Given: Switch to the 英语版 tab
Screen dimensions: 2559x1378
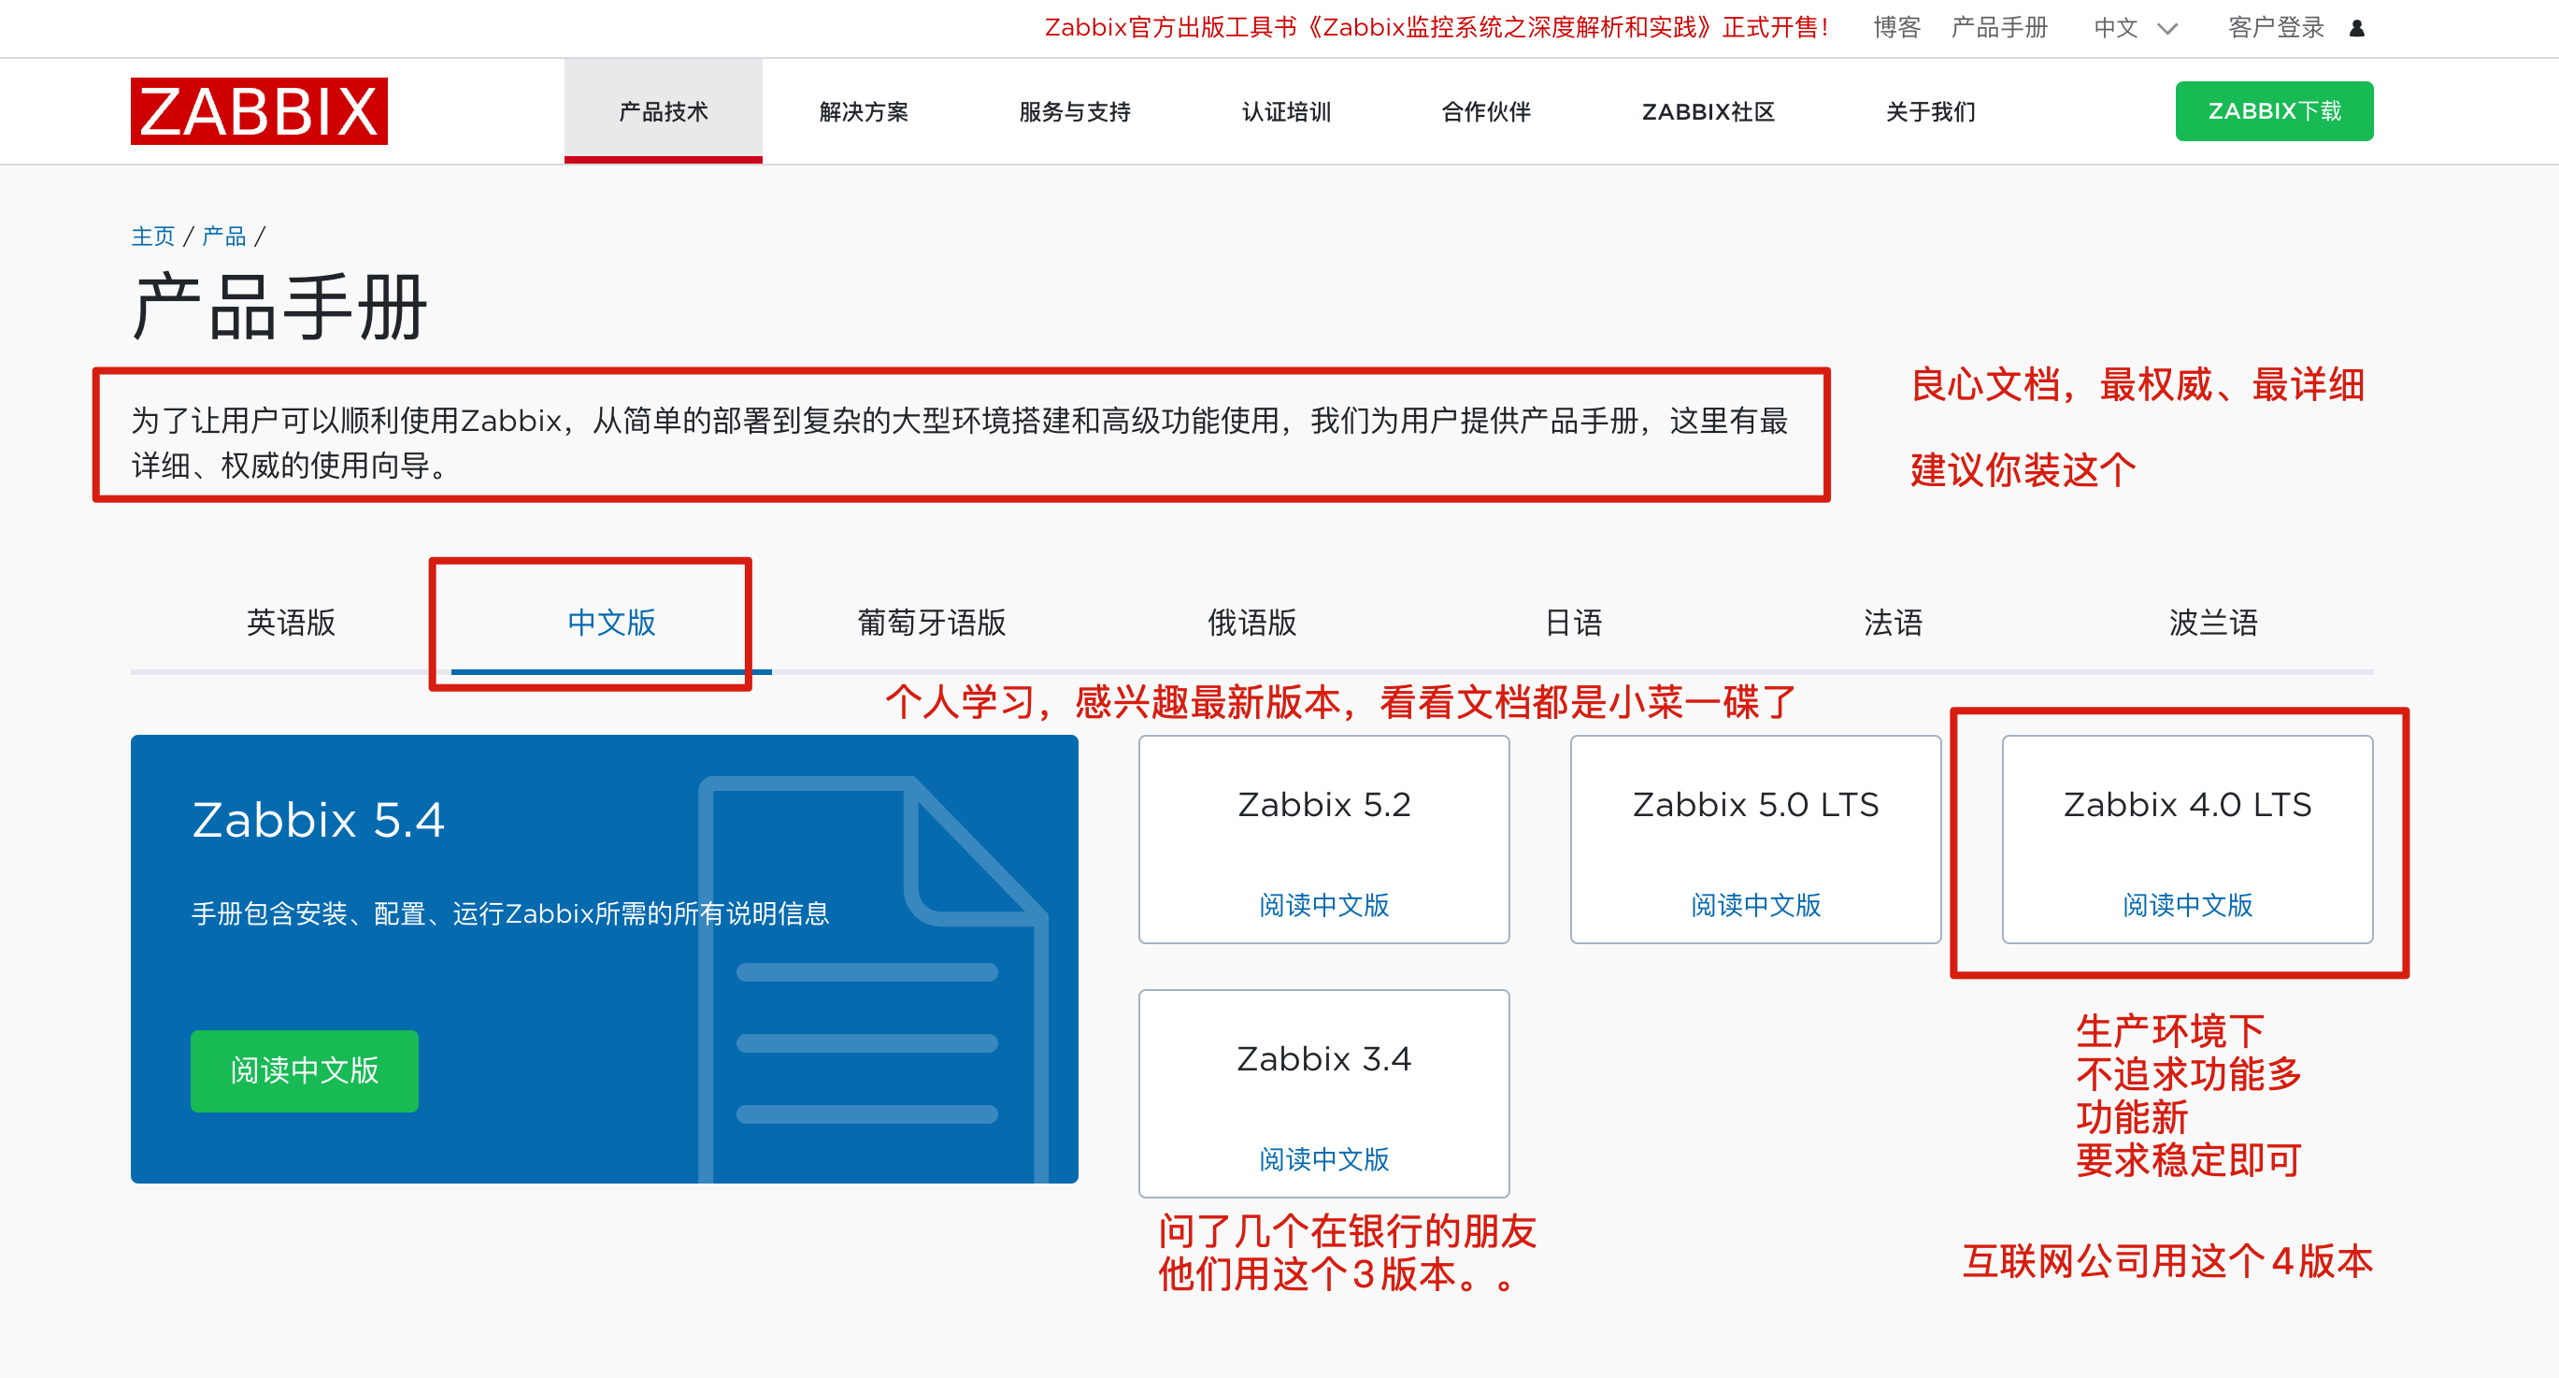Looking at the screenshot, I should 290,623.
